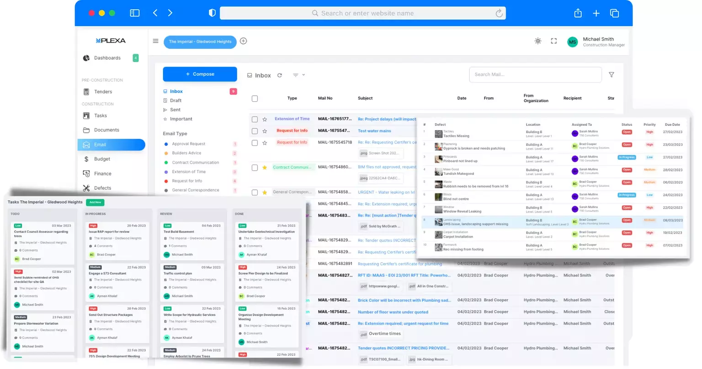Star the 'Re: Project delays' email
Viewport: 702px width, 369px height.
pyautogui.click(x=264, y=119)
